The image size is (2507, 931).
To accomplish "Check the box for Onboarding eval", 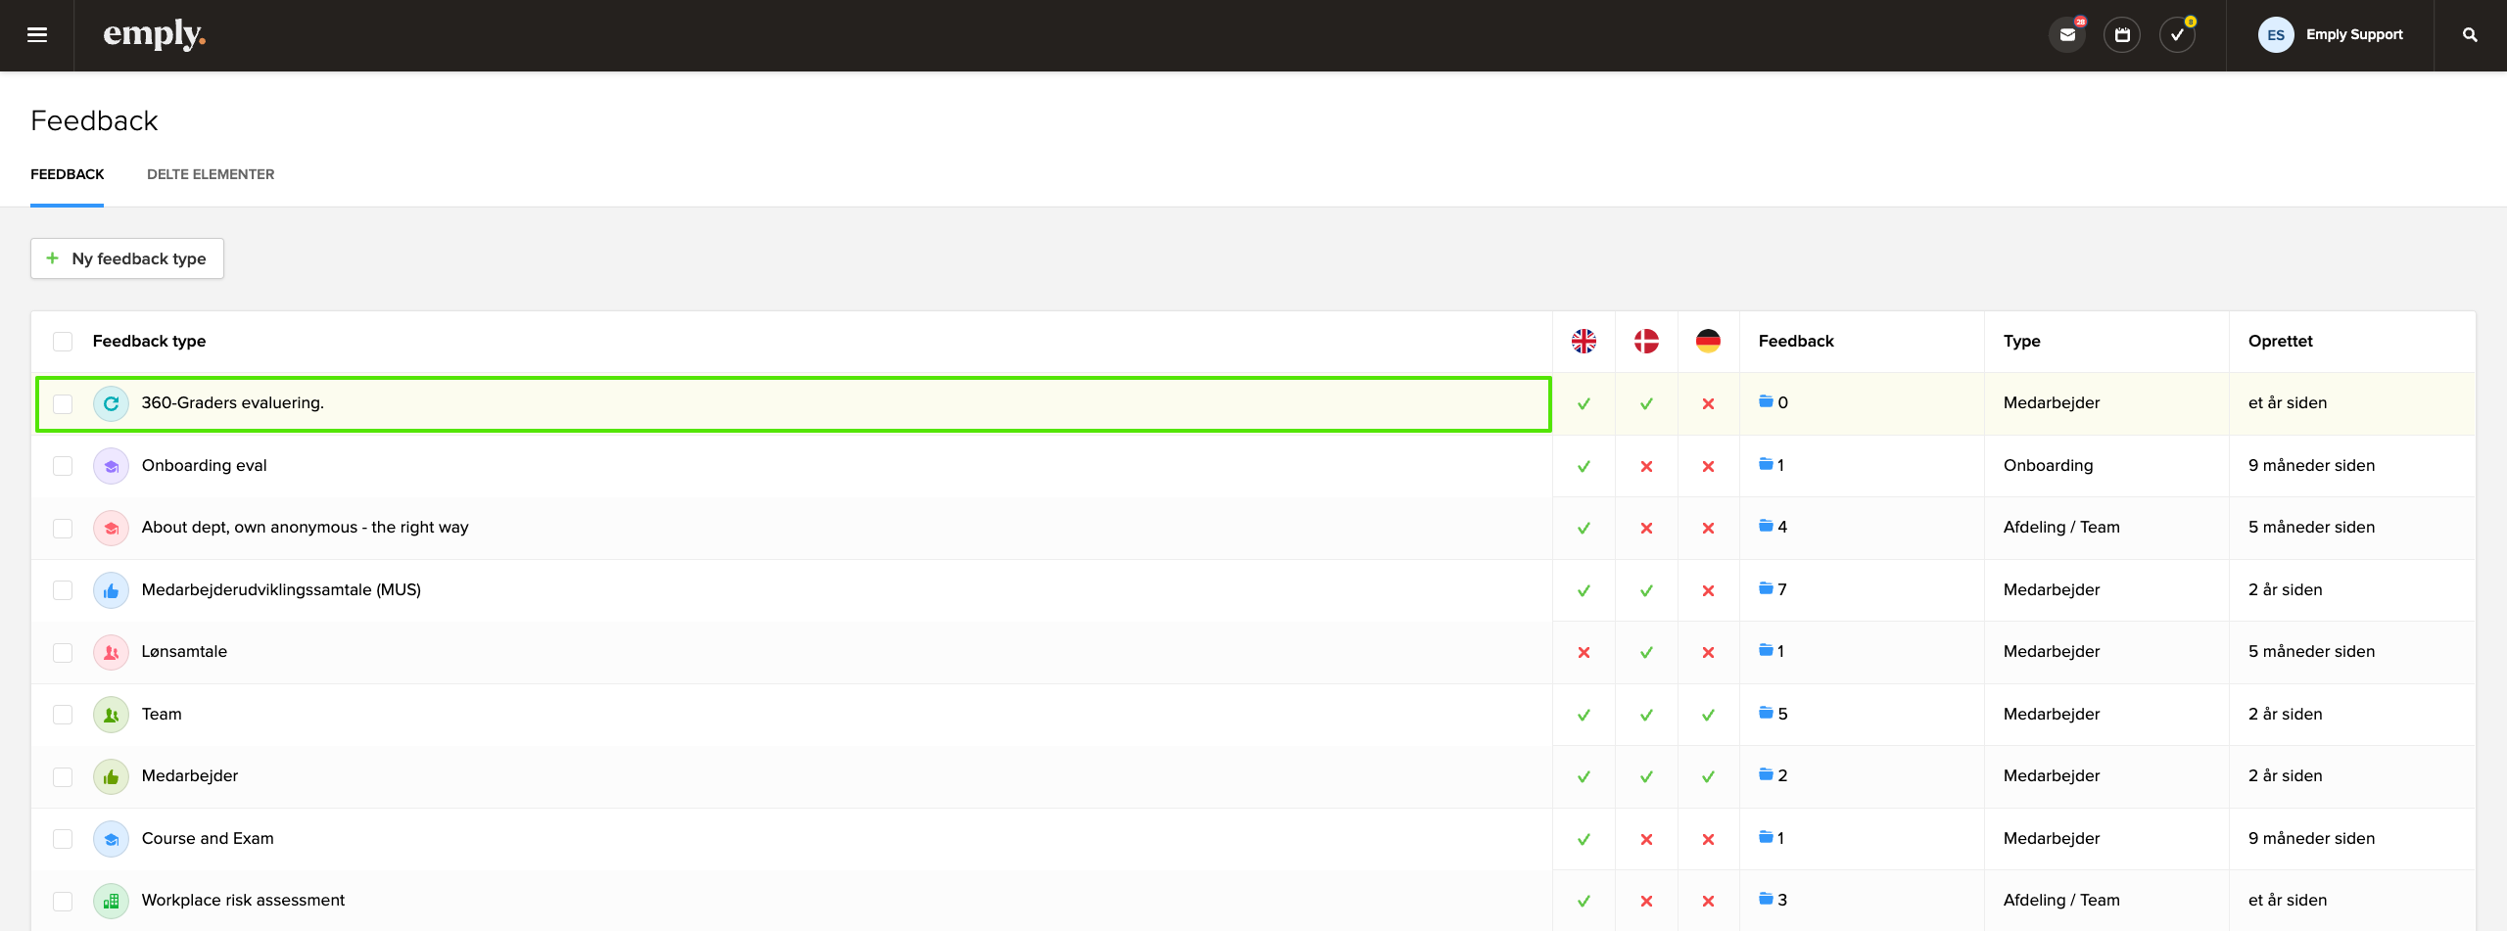I will point(63,466).
